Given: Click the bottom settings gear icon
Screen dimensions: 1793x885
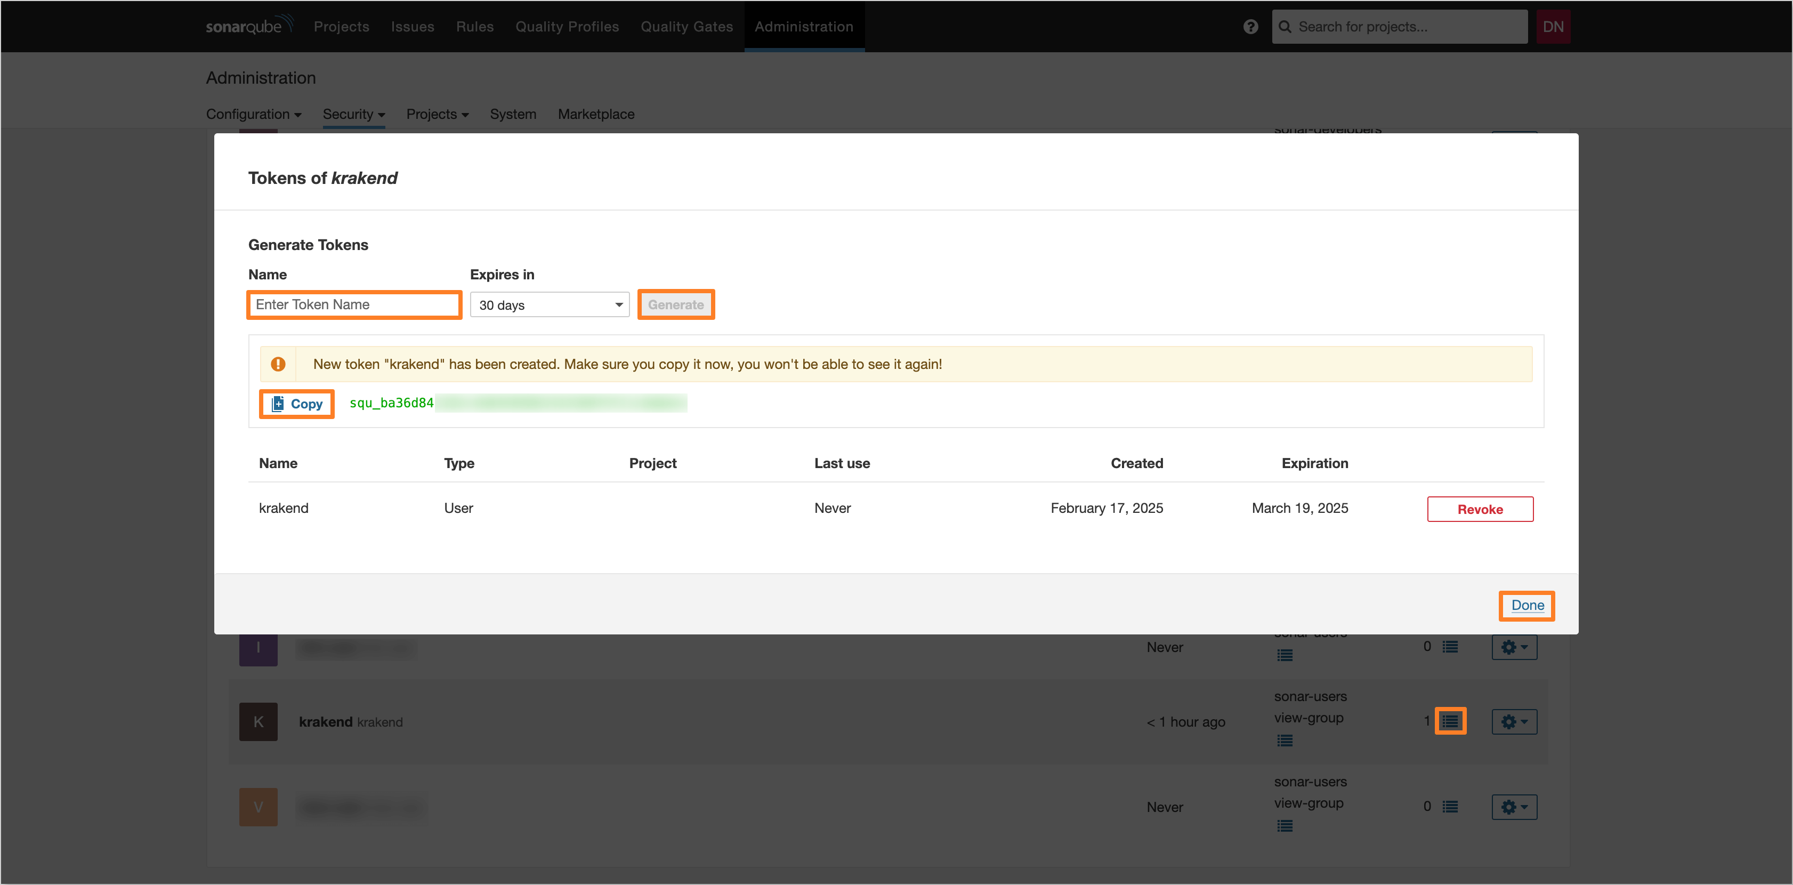Looking at the screenshot, I should tap(1515, 807).
